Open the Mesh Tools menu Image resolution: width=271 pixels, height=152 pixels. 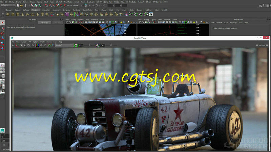pyautogui.click(x=68, y=2)
